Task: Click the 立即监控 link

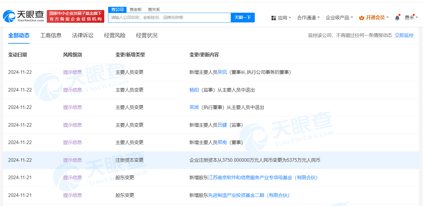Action: point(404,35)
